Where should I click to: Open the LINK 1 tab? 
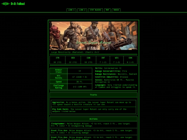point(71,10)
